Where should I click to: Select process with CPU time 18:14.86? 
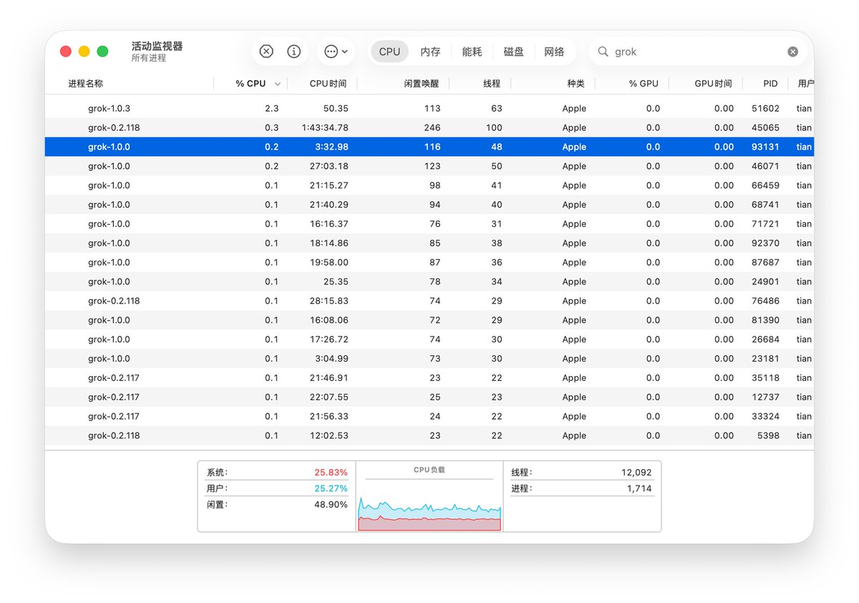(x=429, y=243)
